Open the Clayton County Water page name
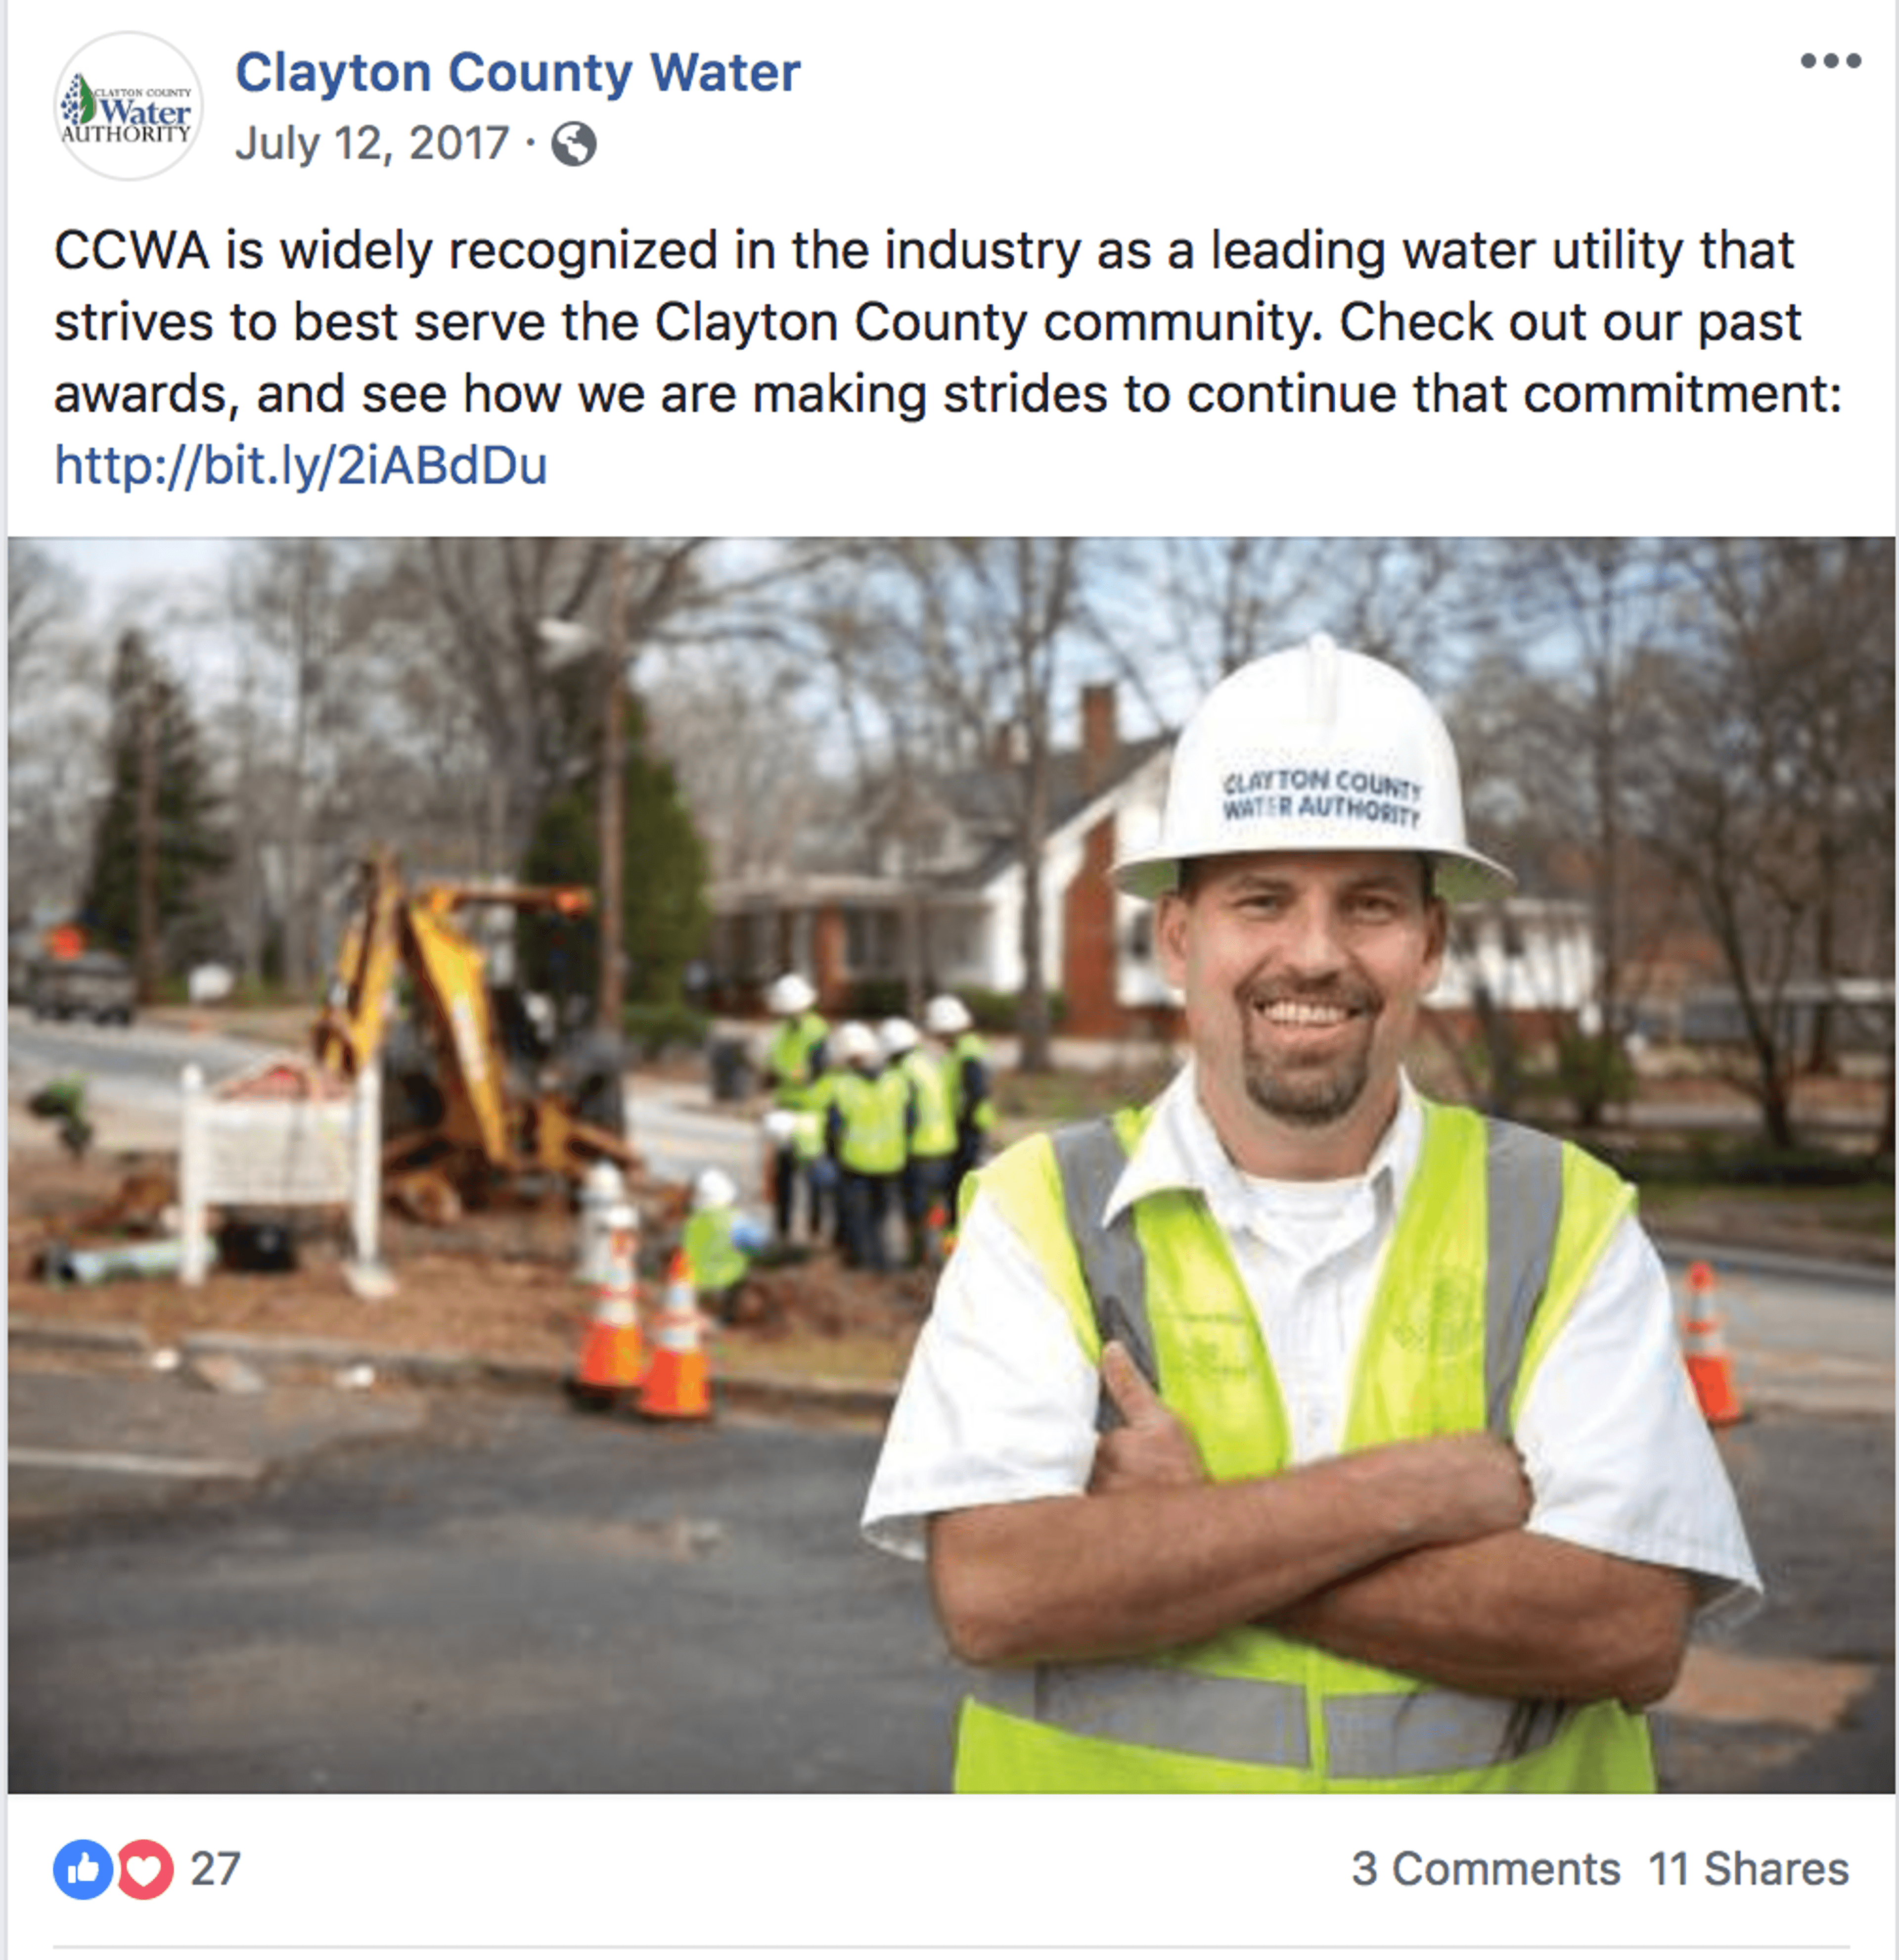The width and height of the screenshot is (1899, 1960). pyautogui.click(x=518, y=73)
